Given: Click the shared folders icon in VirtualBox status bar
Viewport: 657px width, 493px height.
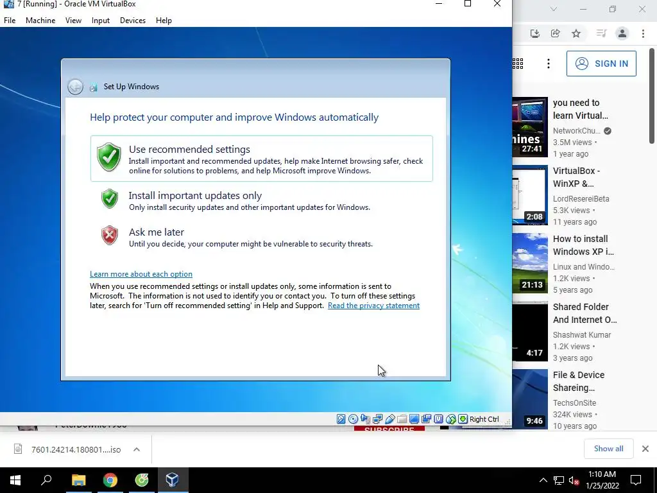Looking at the screenshot, I should click(x=402, y=419).
